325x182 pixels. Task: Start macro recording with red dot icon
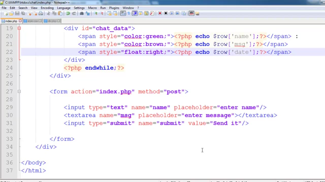pyautogui.click(x=160, y=13)
